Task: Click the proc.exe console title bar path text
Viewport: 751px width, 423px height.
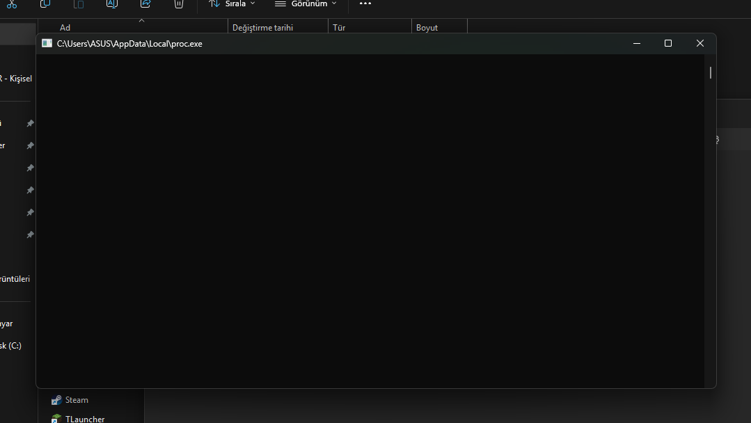Action: pyautogui.click(x=129, y=44)
